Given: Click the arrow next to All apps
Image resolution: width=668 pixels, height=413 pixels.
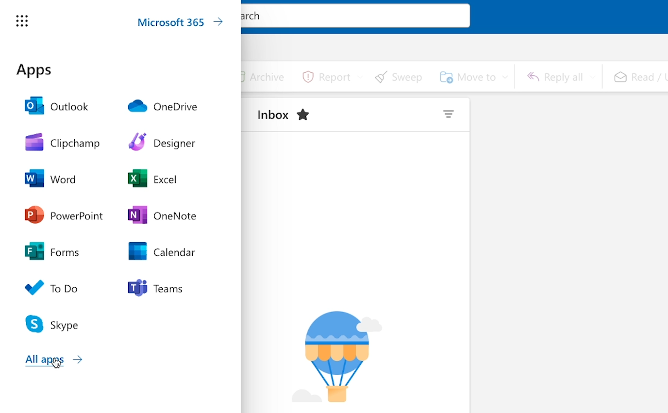Looking at the screenshot, I should pos(77,360).
